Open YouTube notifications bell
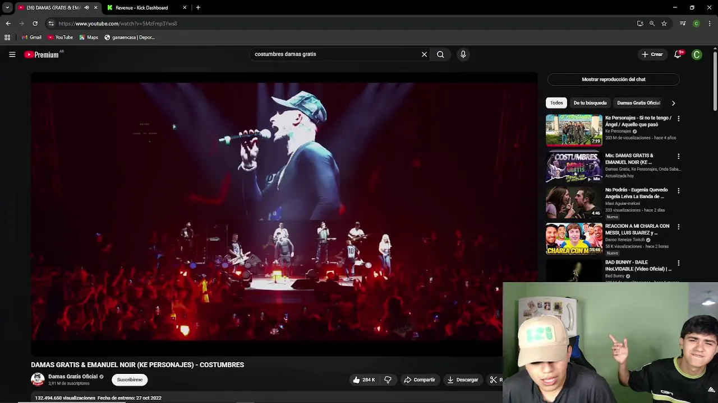The height and width of the screenshot is (403, 718). (678, 54)
